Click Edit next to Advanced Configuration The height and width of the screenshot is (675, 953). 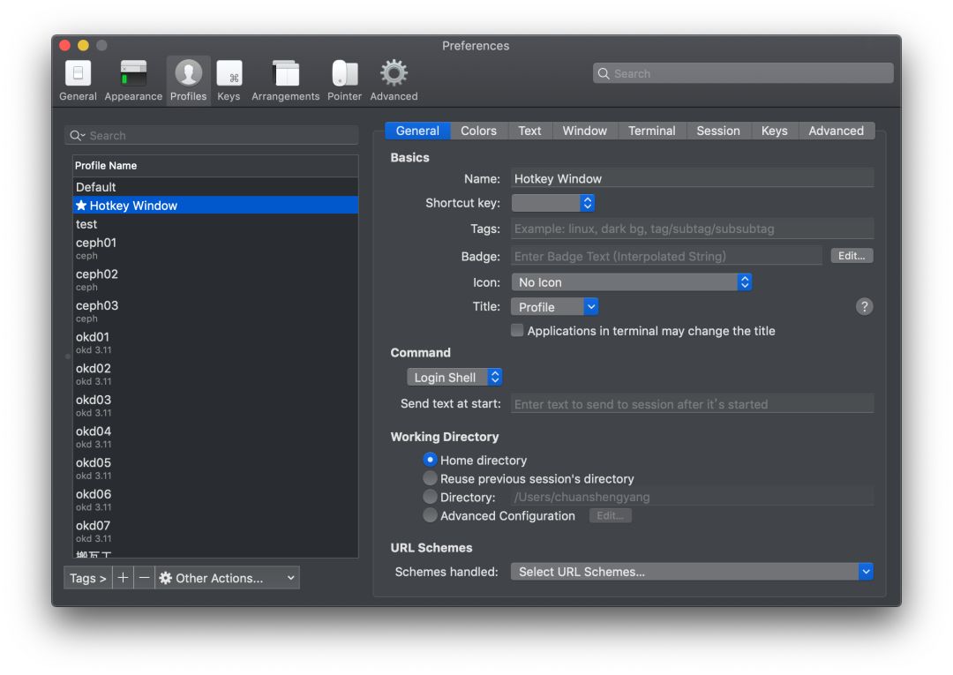click(611, 516)
